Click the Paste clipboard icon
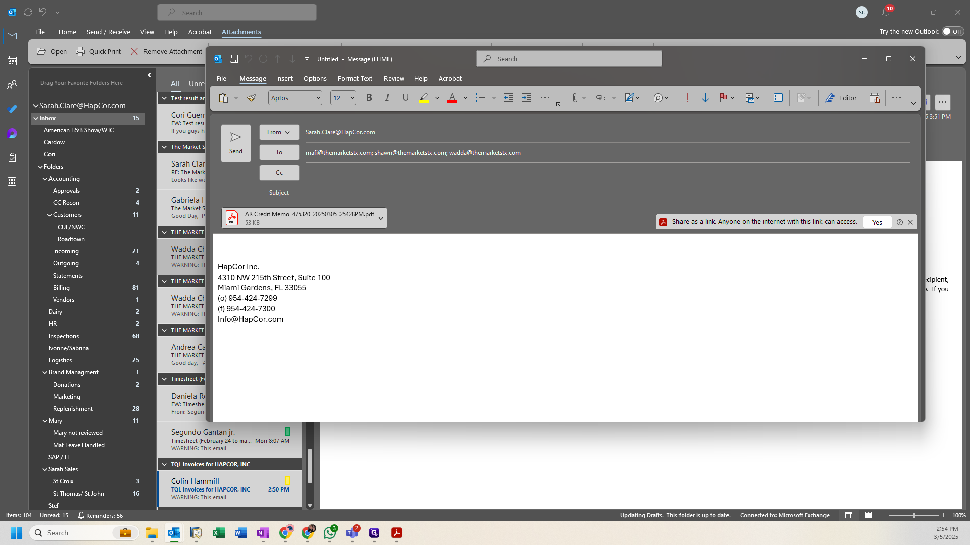 click(x=223, y=98)
